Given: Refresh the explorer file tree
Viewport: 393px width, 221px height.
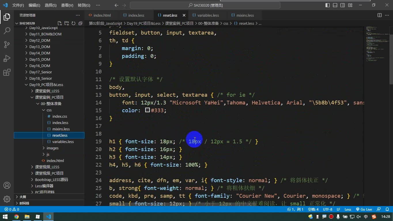Looking at the screenshot, I should tap(73, 23).
